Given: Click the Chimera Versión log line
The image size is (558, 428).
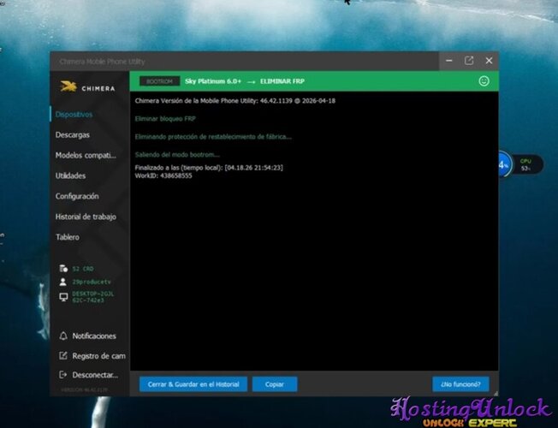Looking at the screenshot, I should [x=234, y=101].
